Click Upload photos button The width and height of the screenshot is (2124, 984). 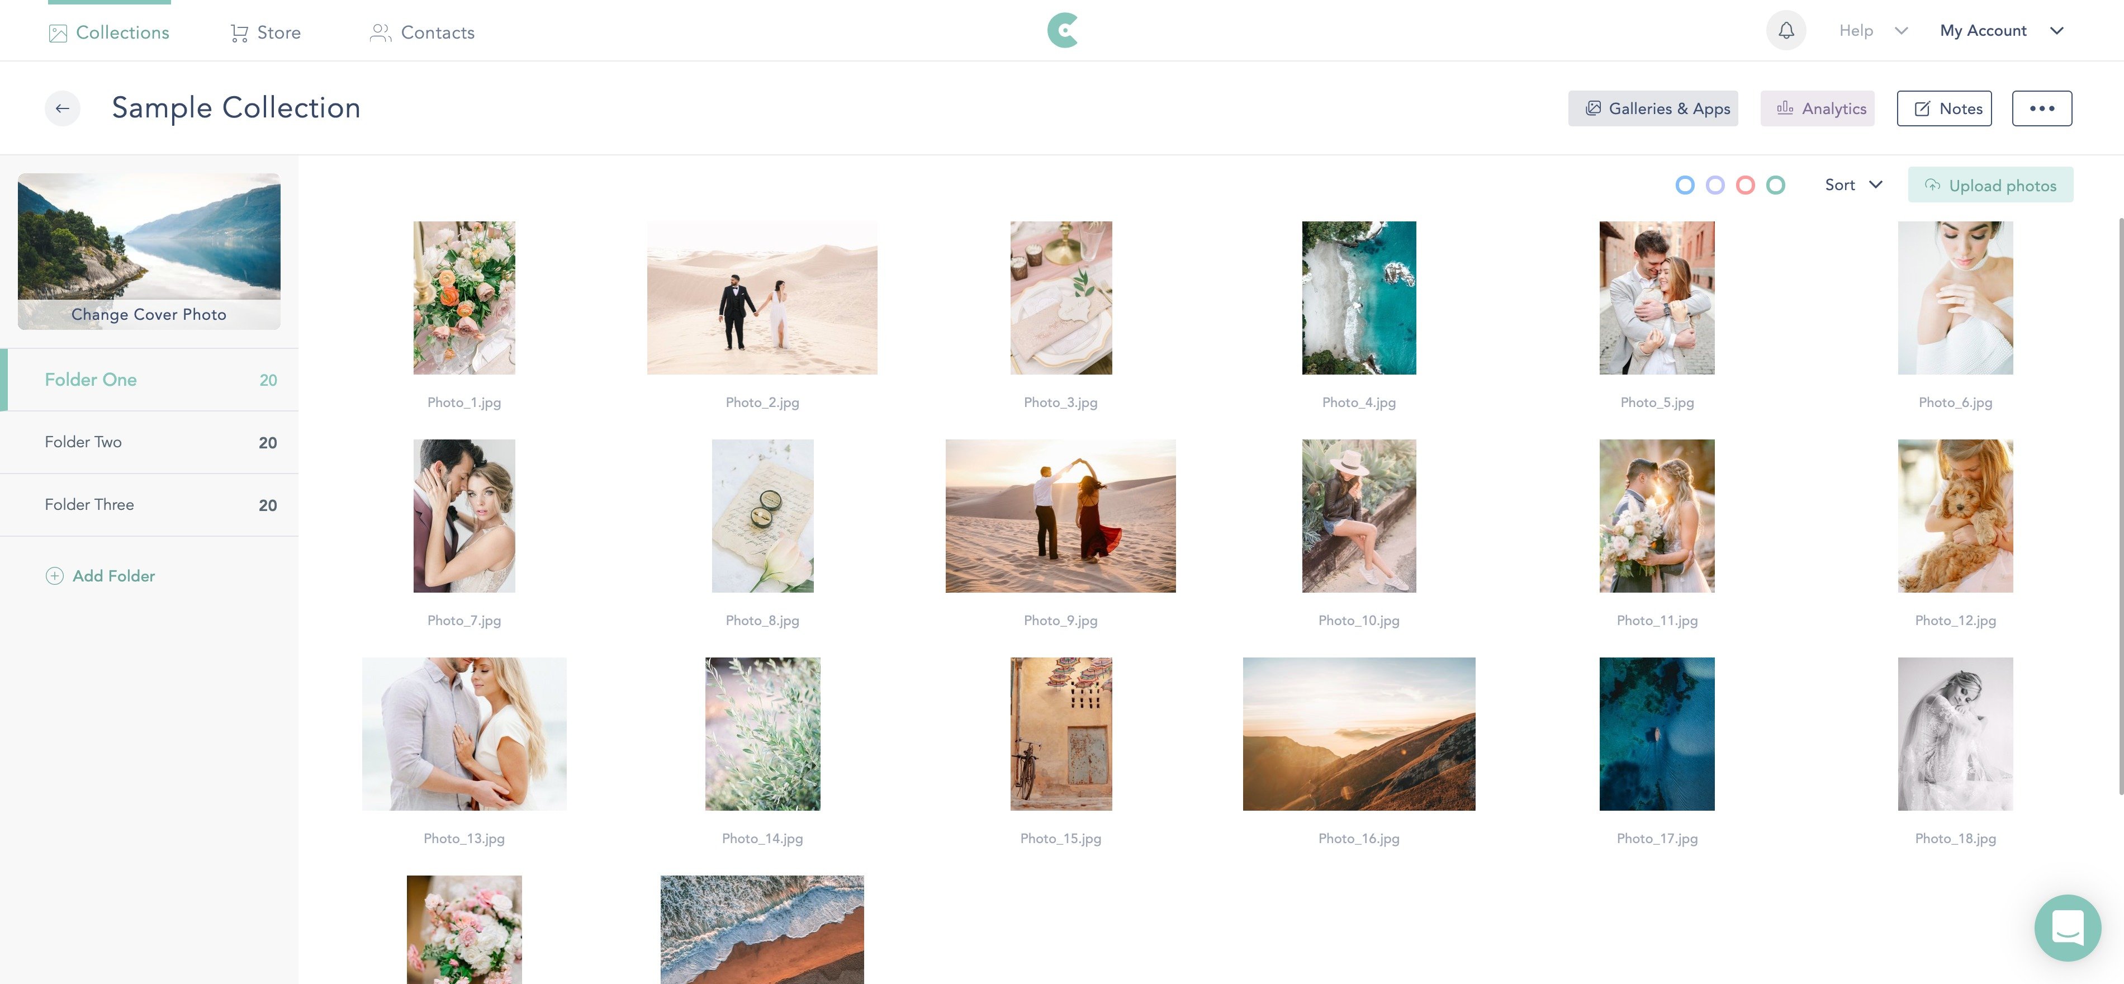[x=1990, y=184]
